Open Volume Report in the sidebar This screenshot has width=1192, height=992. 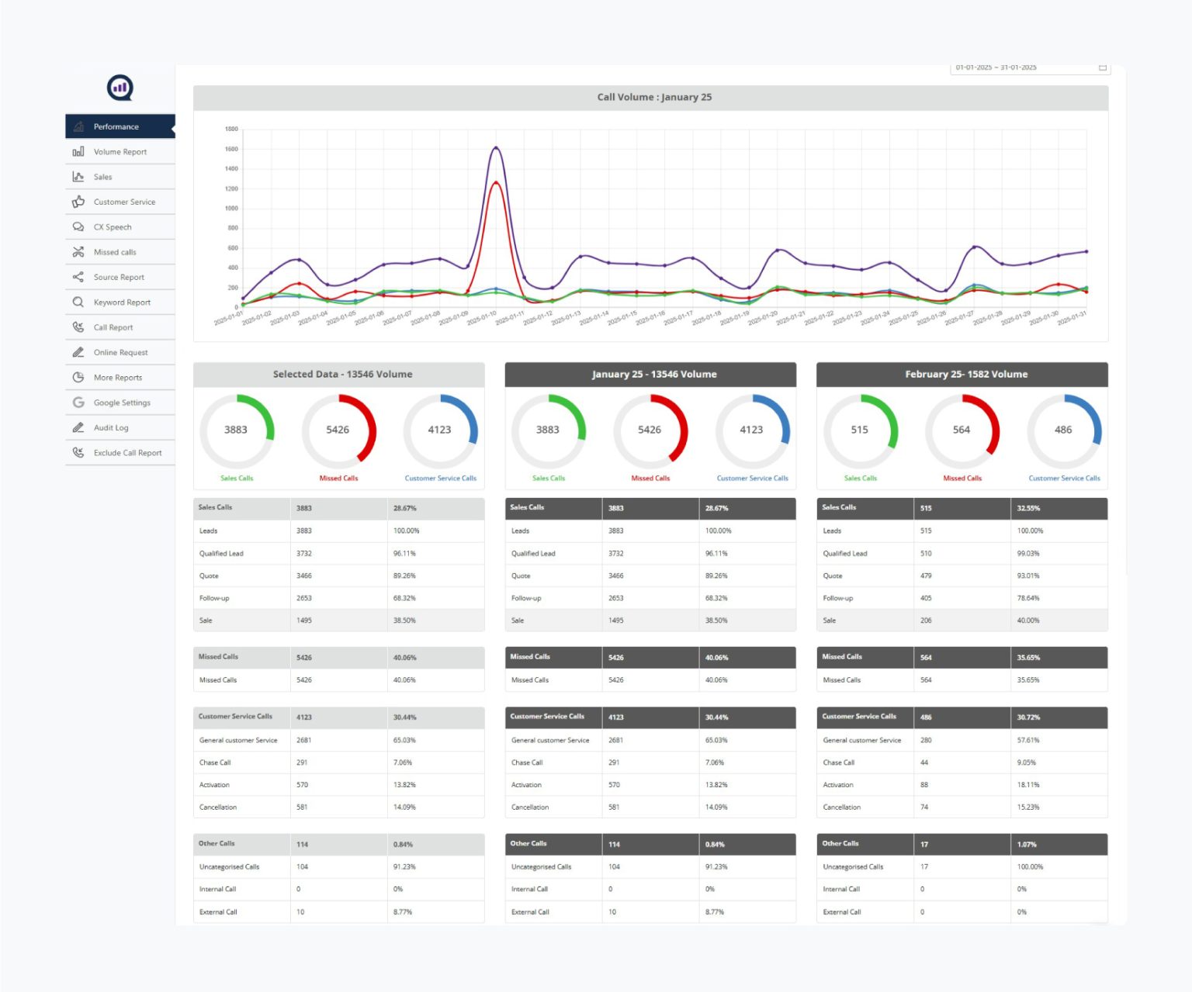pyautogui.click(x=120, y=151)
